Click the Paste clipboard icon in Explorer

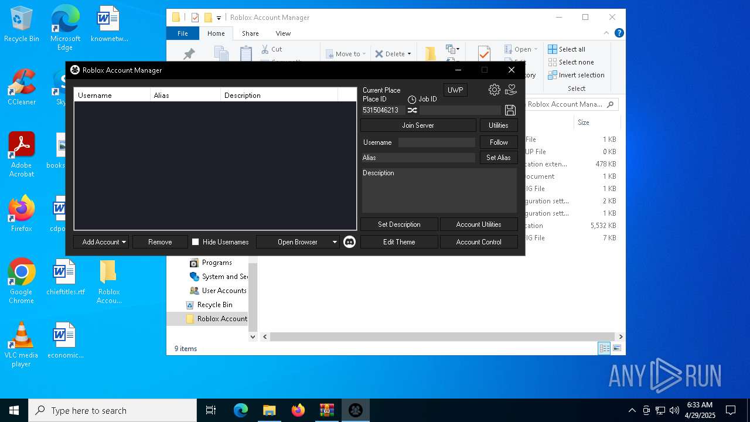246,53
